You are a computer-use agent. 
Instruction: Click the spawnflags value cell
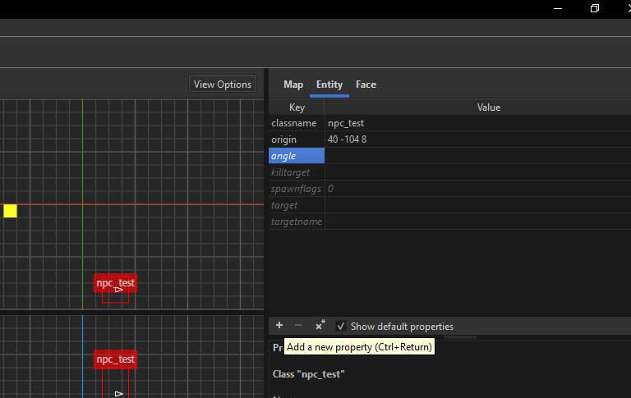(477, 189)
